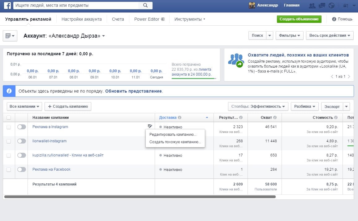Open dropdown arrow next to Экспорт
Image resolution: width=358 pixels, height=221 pixels.
pyautogui.click(x=346, y=106)
